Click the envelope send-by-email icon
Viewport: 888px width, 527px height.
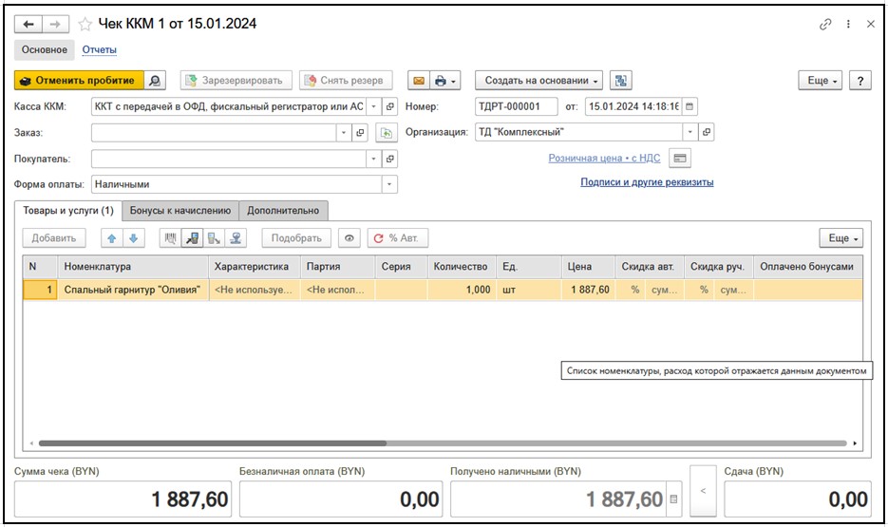(x=417, y=81)
